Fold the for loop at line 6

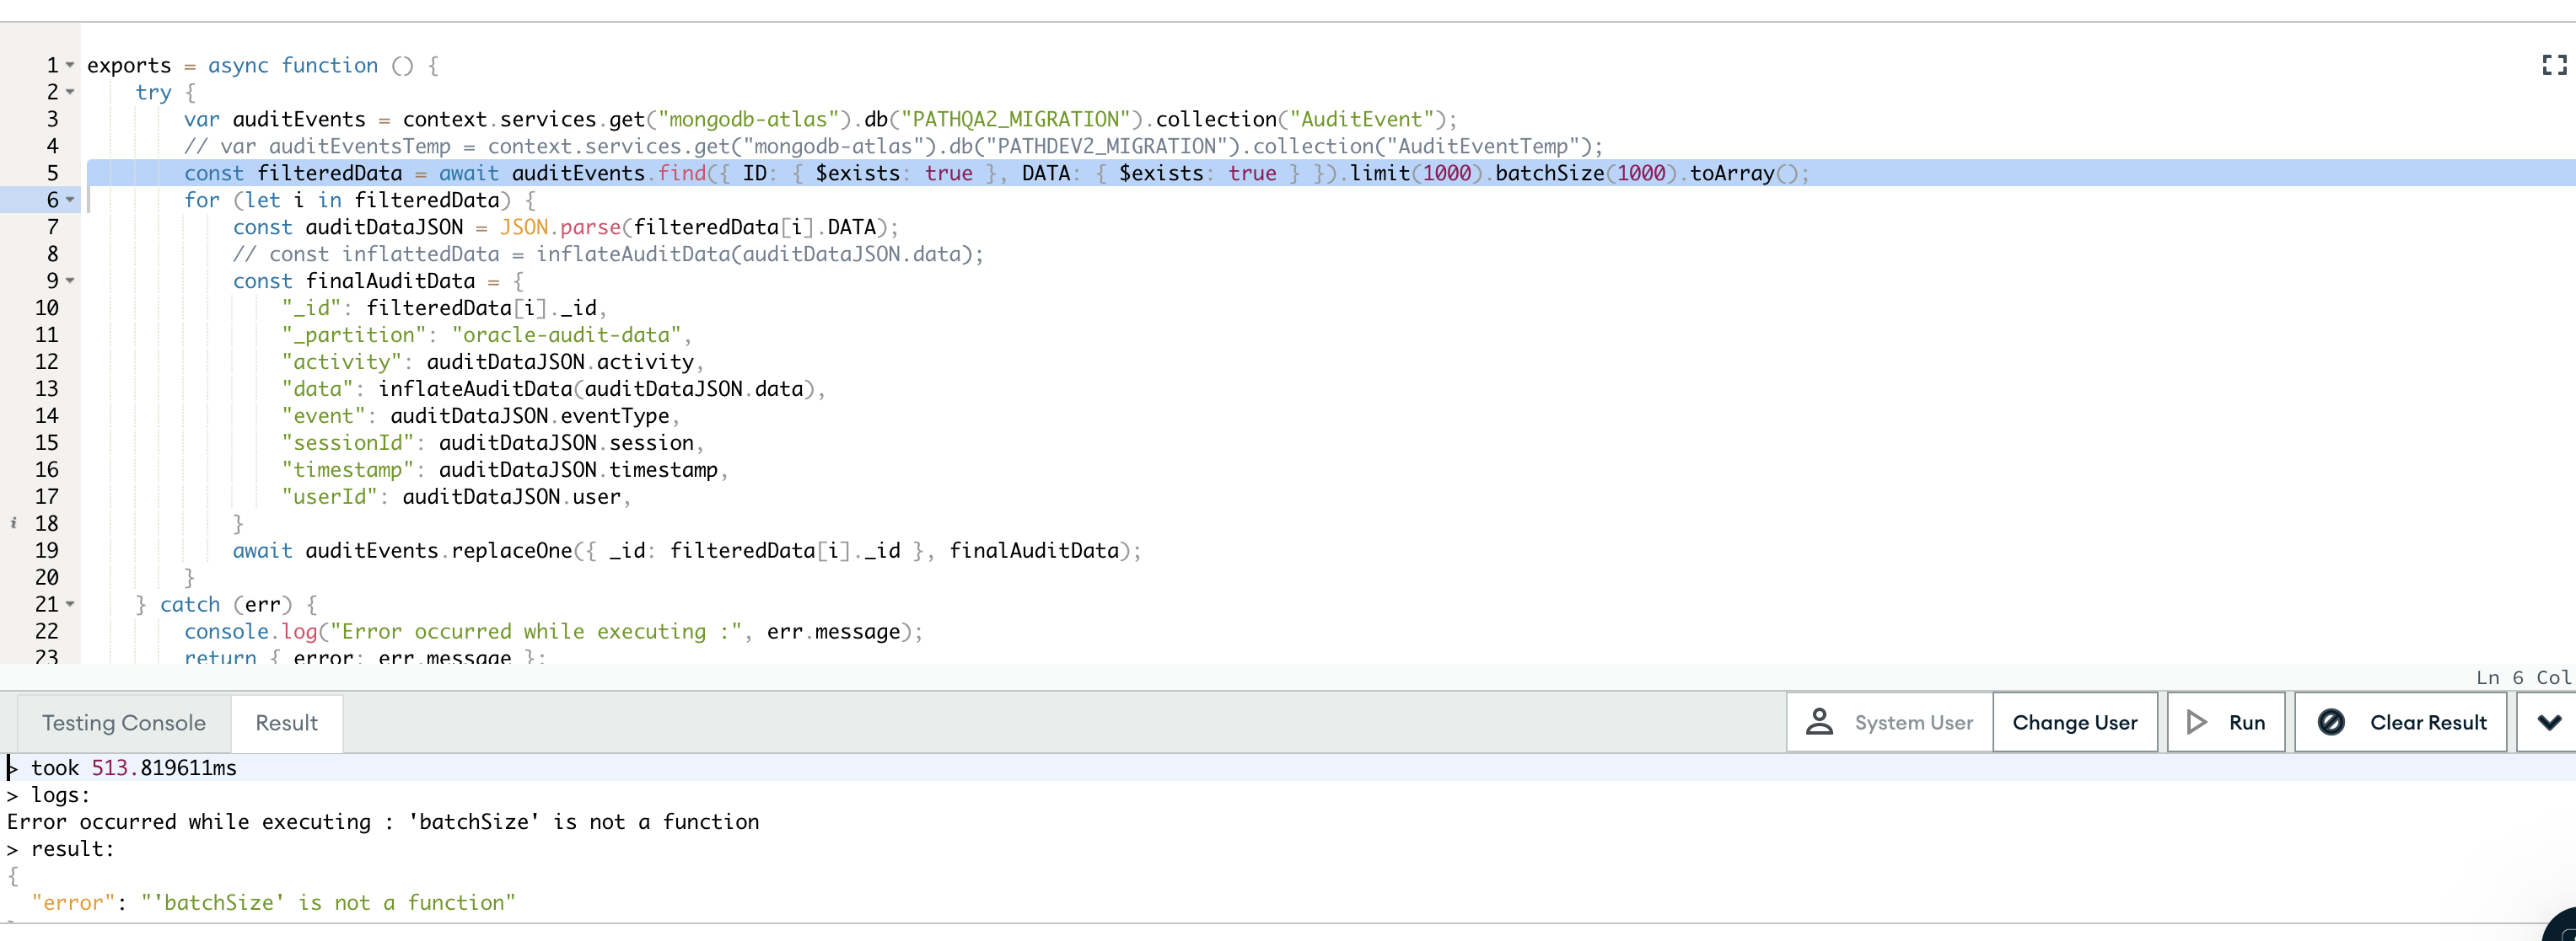[x=70, y=200]
